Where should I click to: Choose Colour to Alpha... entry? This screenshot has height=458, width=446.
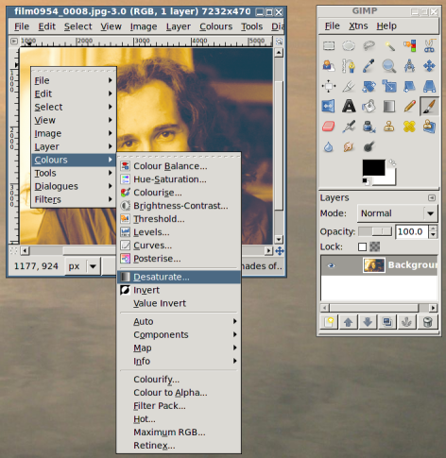[x=179, y=393]
